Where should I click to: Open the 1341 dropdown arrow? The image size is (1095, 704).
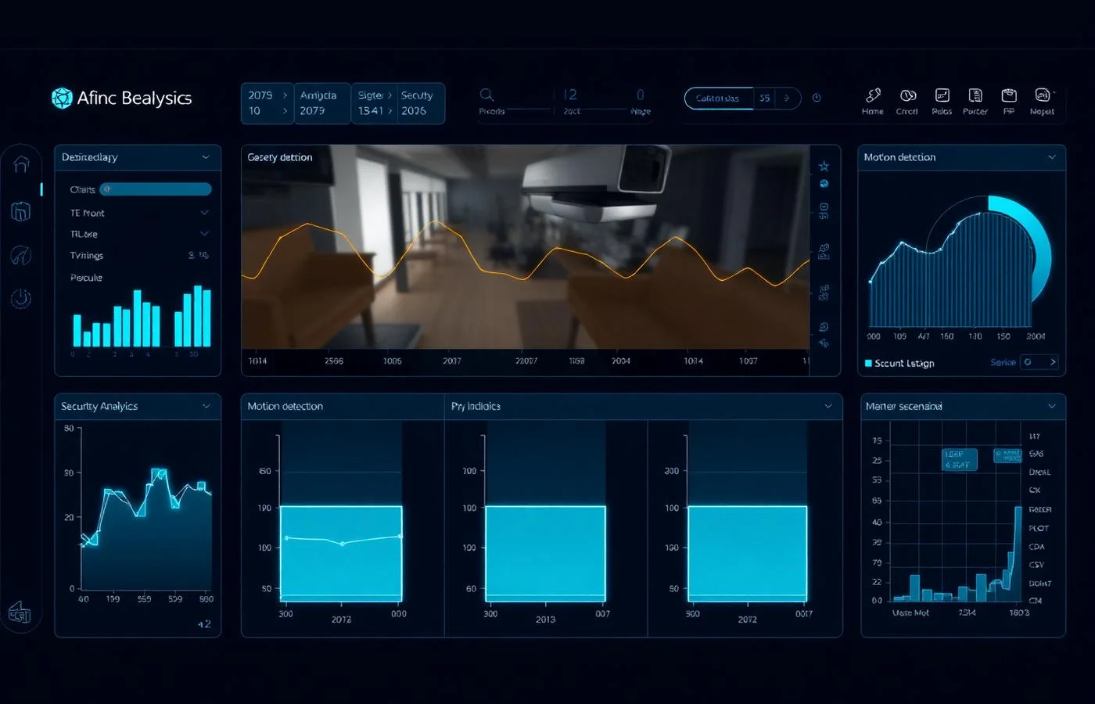pos(390,111)
